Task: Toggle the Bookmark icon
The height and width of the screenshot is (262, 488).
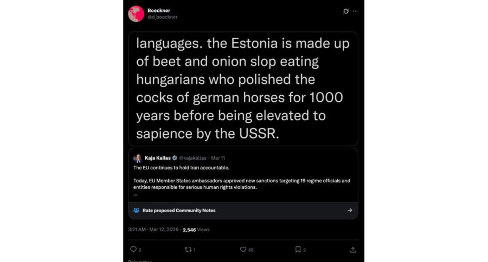Action: pos(298,250)
